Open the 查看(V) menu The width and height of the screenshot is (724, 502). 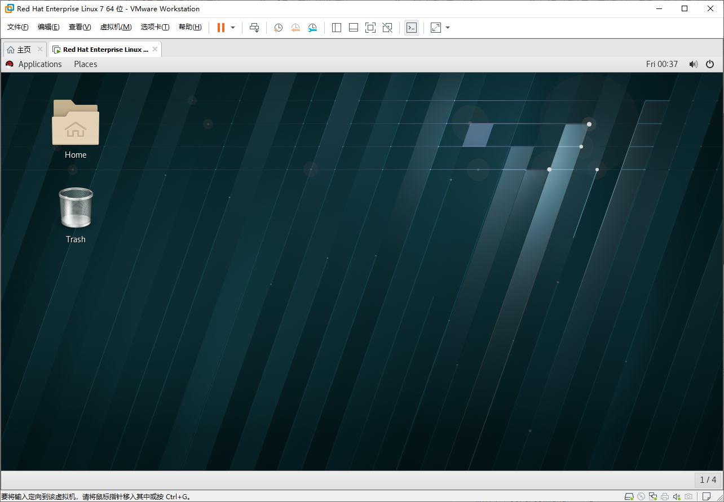click(x=80, y=27)
